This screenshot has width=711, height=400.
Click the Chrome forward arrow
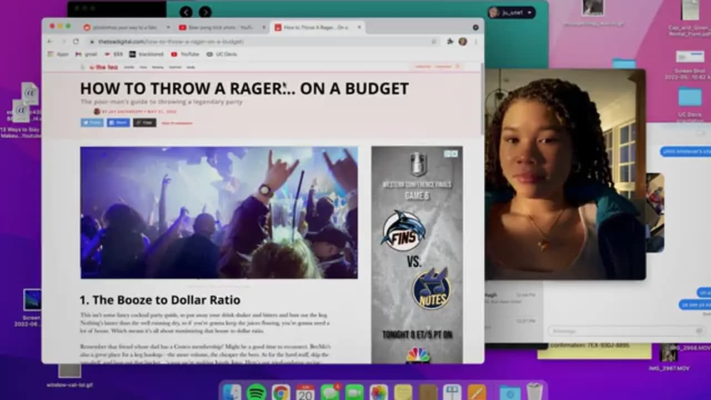(x=63, y=42)
